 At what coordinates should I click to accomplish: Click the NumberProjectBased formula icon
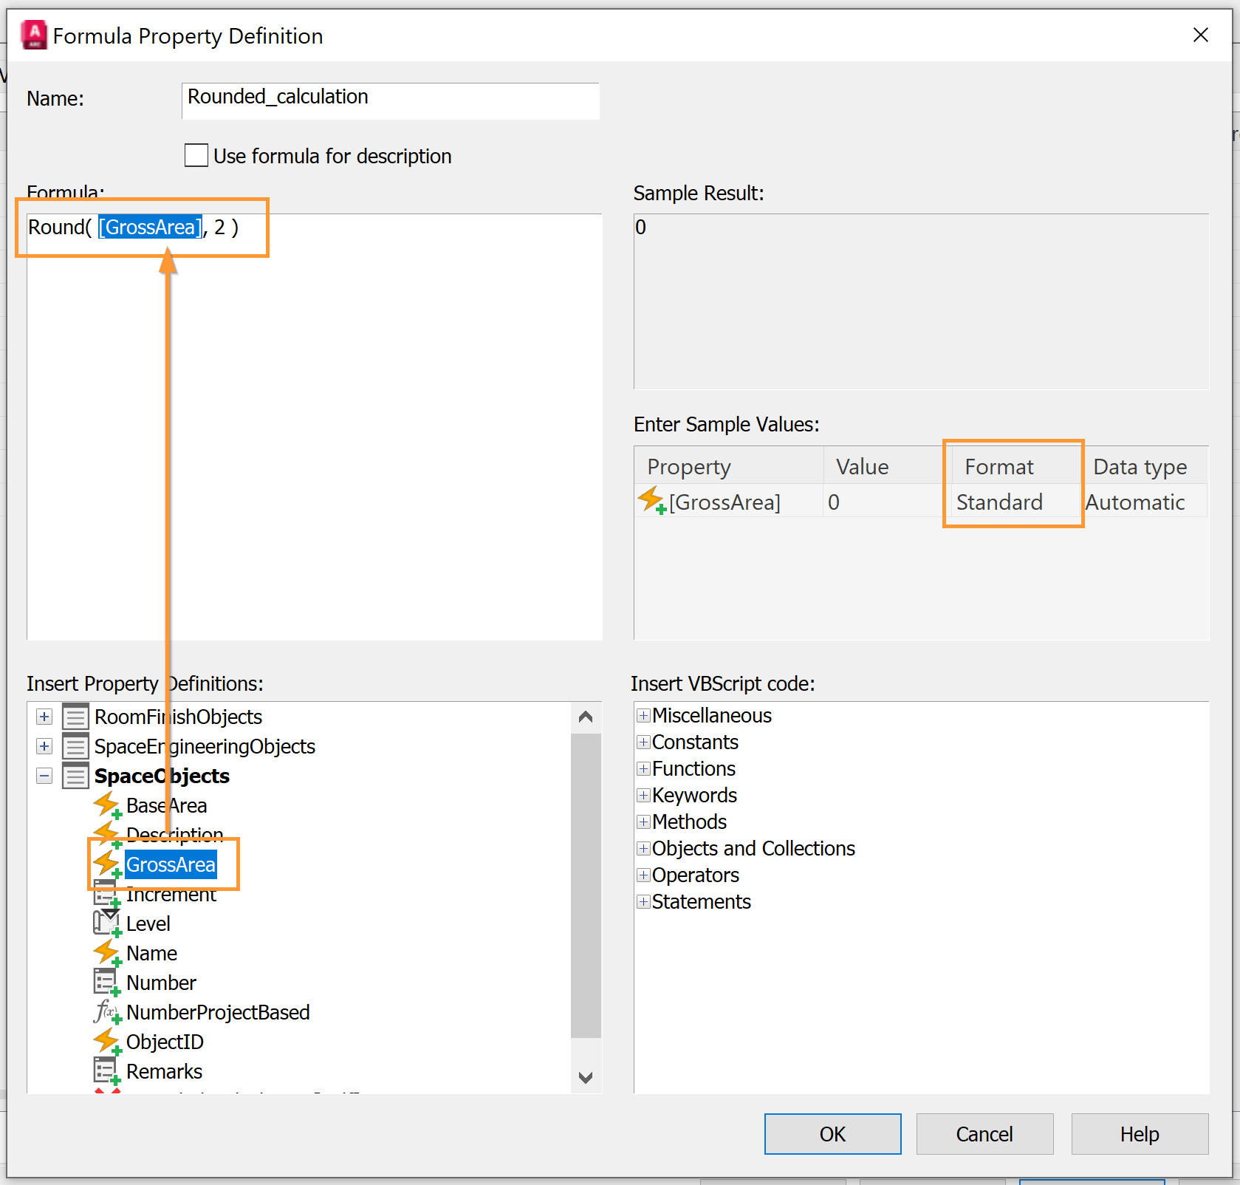108,1012
